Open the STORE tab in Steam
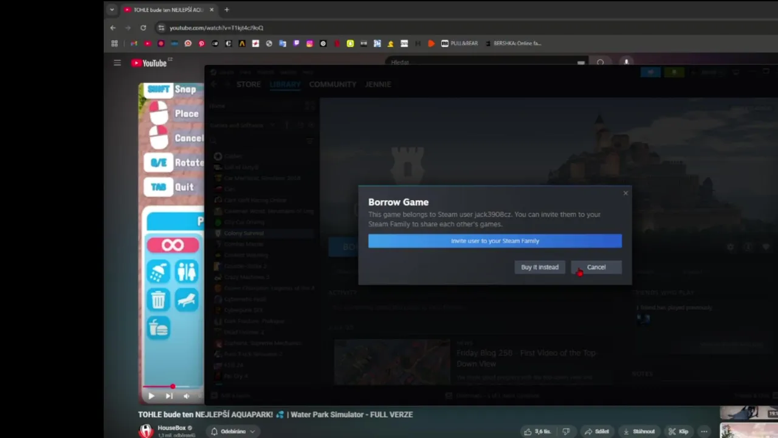Image resolution: width=778 pixels, height=438 pixels. click(x=249, y=84)
